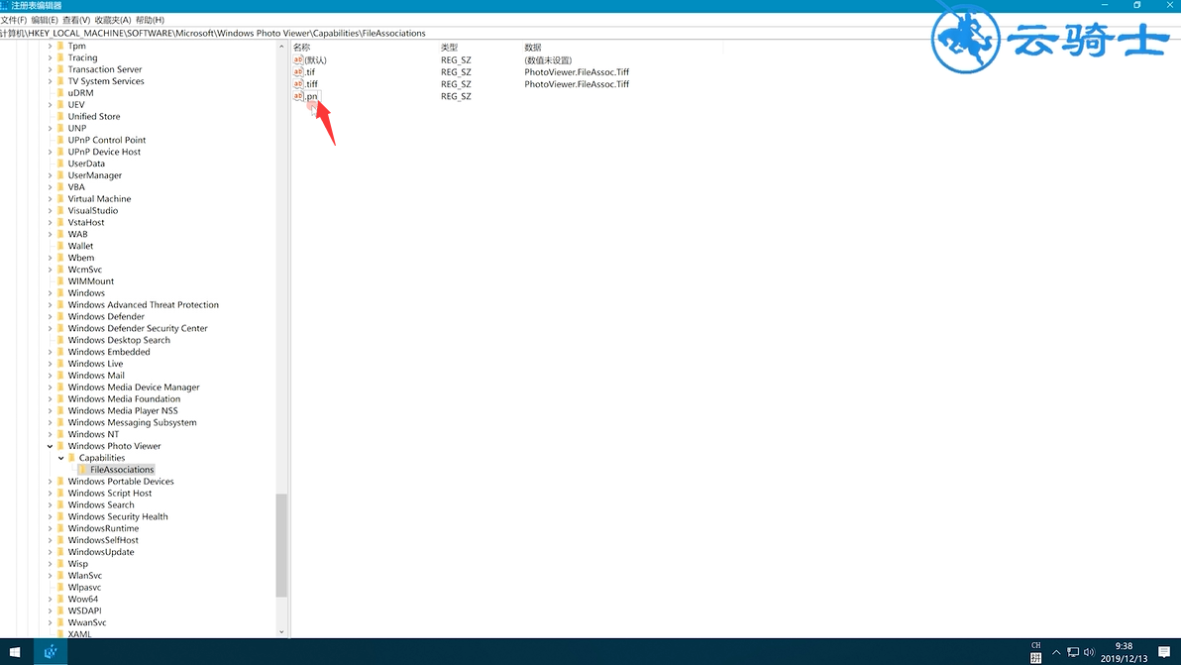Screen dimensions: 1181x665
Task: Expand the WindowsUpdate key
Action: coord(51,552)
